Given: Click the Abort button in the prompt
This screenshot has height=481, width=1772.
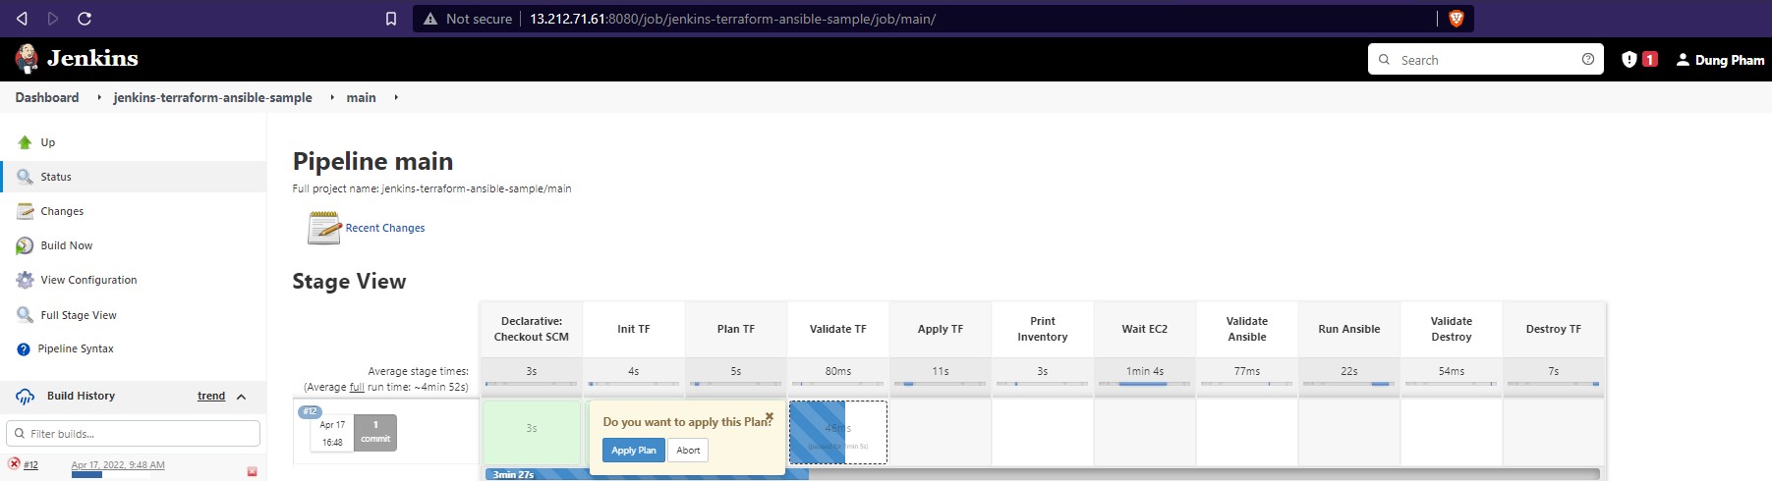Looking at the screenshot, I should point(688,451).
